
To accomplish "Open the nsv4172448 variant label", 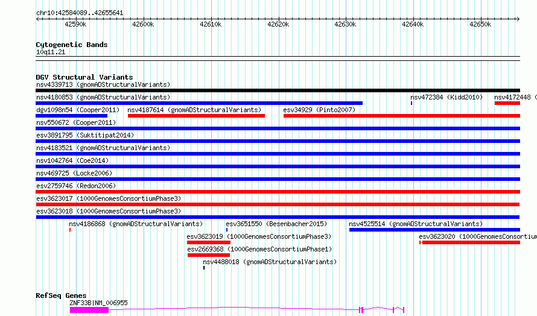I will click(x=515, y=97).
